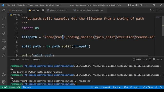The image size is (164, 92).
Task: Open the Explorer view in activity bar
Action: 4,11
